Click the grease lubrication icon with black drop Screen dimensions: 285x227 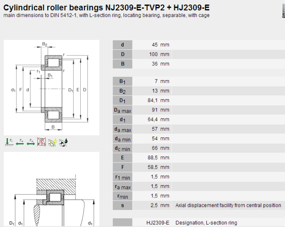(x=63, y=142)
